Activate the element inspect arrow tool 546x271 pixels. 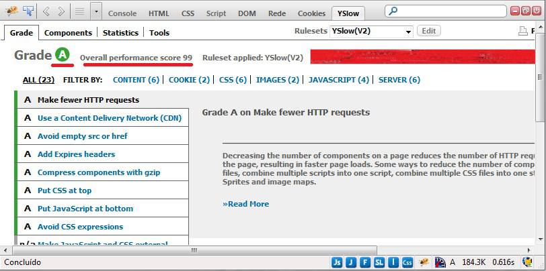click(28, 11)
